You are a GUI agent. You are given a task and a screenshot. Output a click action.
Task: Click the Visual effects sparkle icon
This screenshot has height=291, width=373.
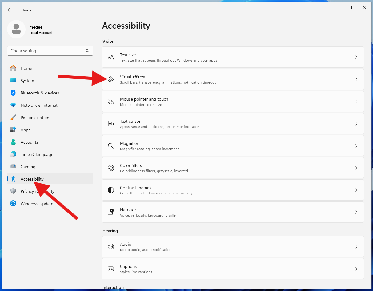[x=111, y=79]
